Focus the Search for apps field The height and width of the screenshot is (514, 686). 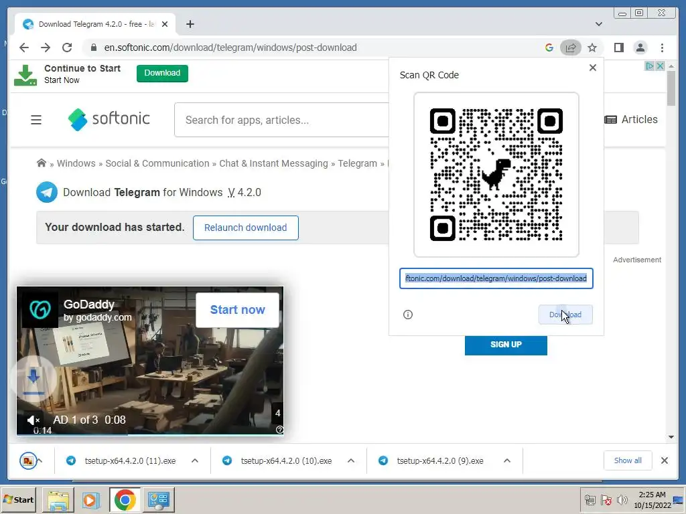(x=282, y=120)
